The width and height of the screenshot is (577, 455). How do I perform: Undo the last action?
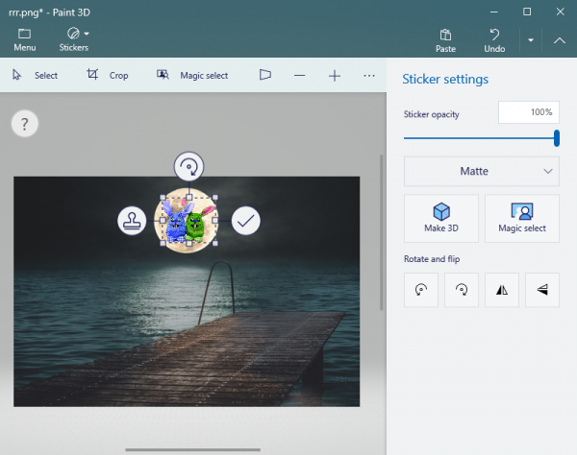coord(494,40)
